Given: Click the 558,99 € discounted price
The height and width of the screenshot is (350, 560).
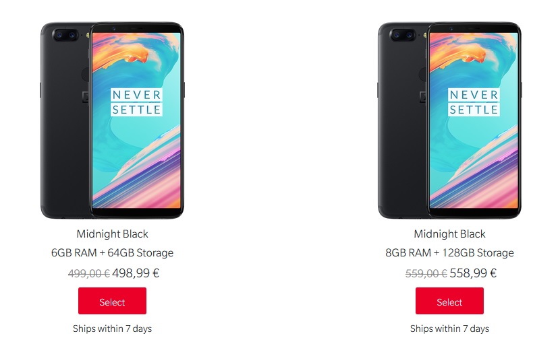Looking at the screenshot, I should (x=473, y=273).
